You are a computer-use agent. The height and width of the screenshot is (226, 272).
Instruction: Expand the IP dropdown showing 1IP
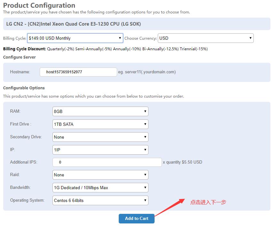click(x=100, y=150)
